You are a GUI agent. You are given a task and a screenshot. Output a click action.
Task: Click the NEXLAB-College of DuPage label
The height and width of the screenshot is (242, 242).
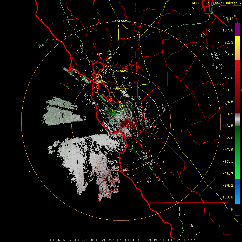[x=216, y=3]
